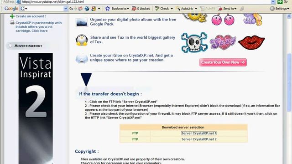Click the 0 blocked popup blocker button
This screenshot has width=292, height=164.
(141, 9)
